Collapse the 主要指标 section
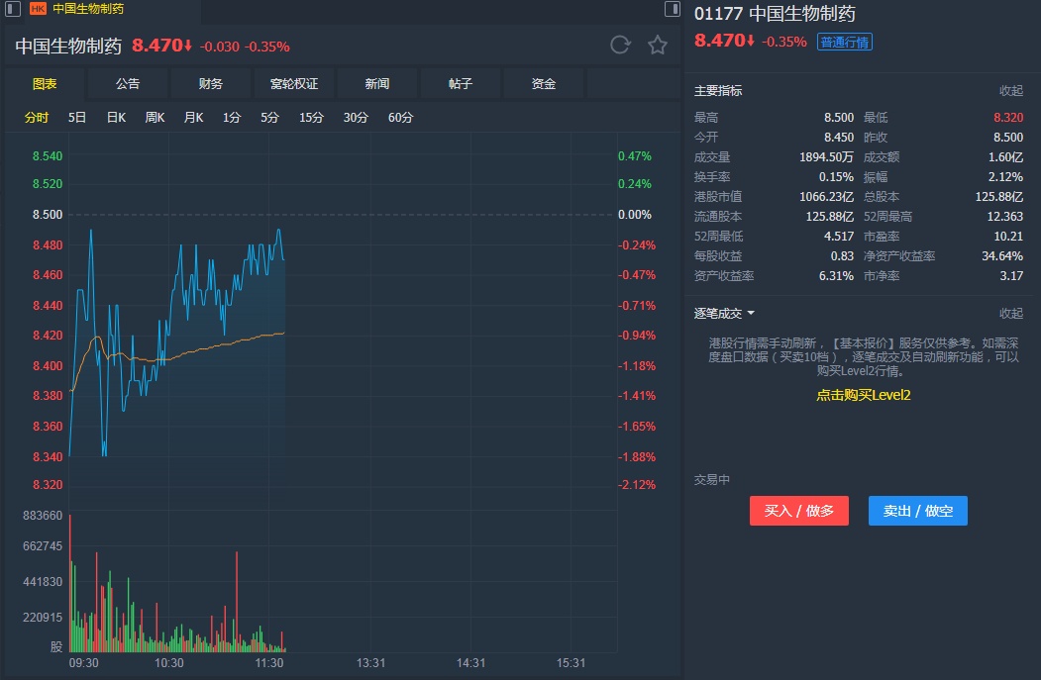 click(1010, 91)
